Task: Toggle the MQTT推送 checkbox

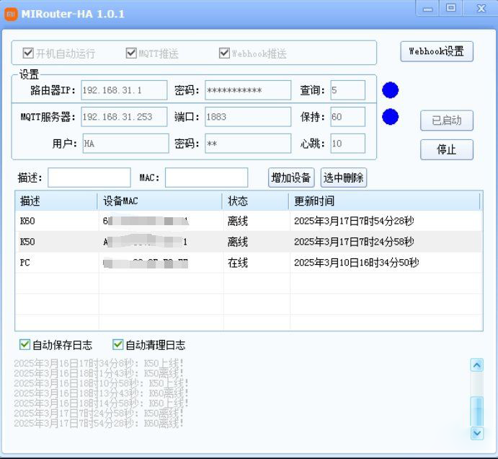Action: tap(131, 53)
